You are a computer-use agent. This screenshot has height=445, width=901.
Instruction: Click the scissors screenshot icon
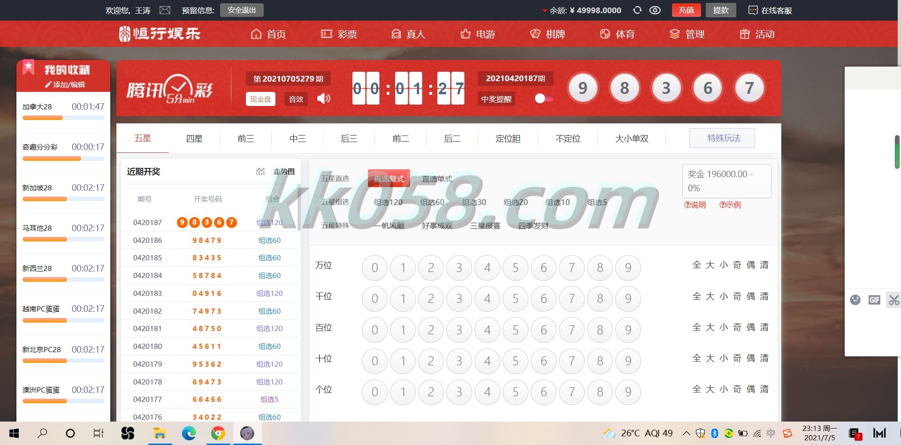(893, 300)
